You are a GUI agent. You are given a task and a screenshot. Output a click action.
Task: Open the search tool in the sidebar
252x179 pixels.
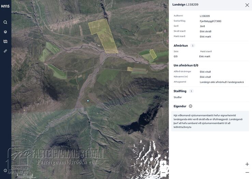[5, 22]
